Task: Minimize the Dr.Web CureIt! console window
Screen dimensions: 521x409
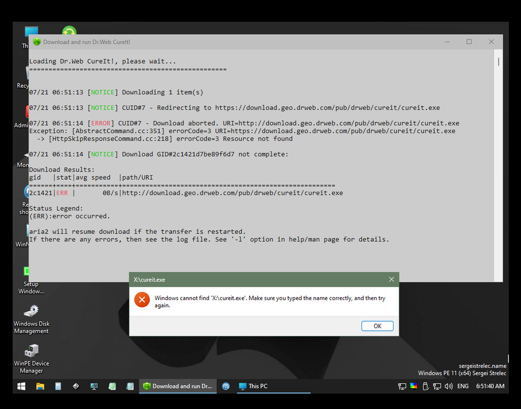Action: point(447,42)
